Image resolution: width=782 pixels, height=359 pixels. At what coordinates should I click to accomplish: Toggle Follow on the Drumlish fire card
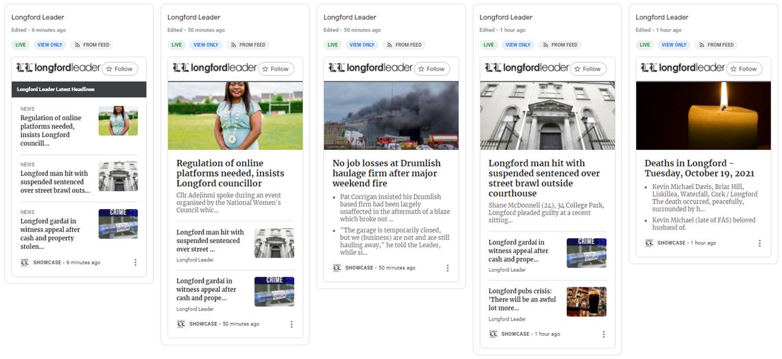(432, 69)
